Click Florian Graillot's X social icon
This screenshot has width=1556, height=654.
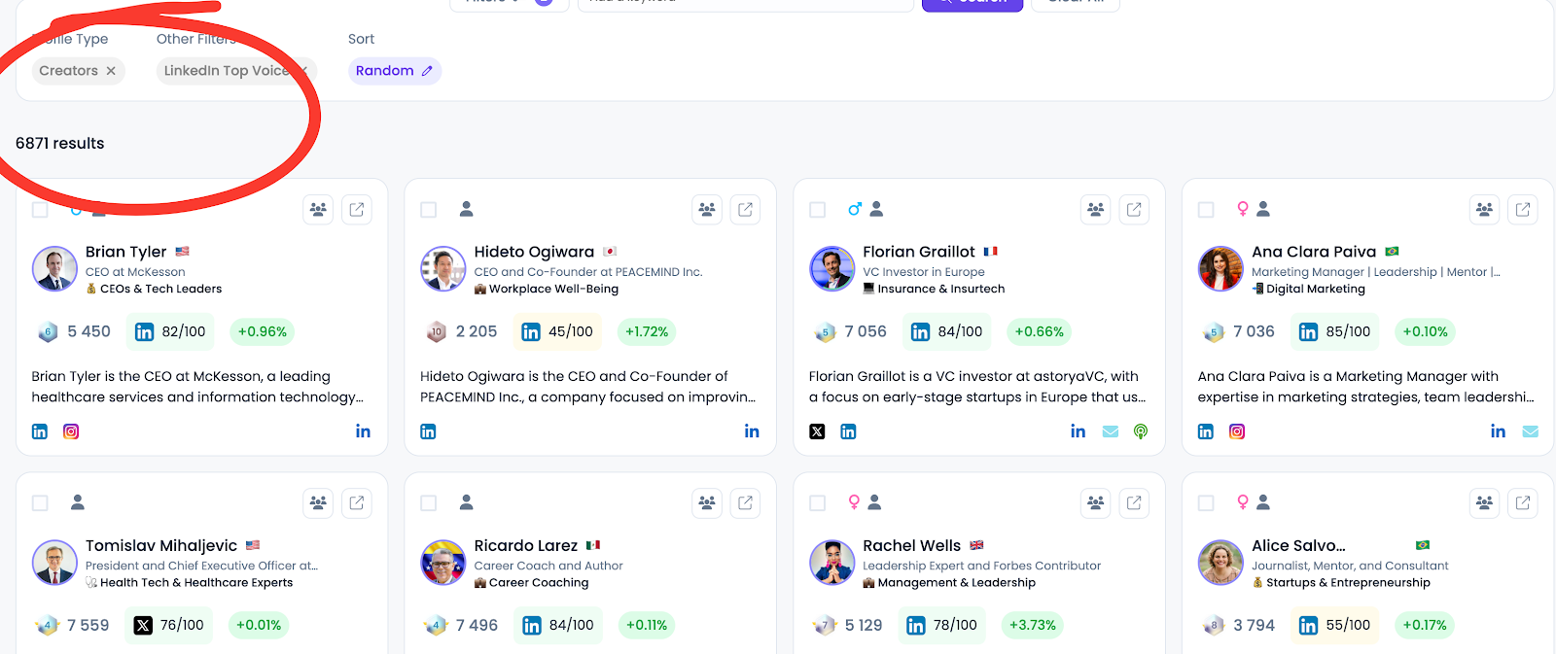coord(818,431)
